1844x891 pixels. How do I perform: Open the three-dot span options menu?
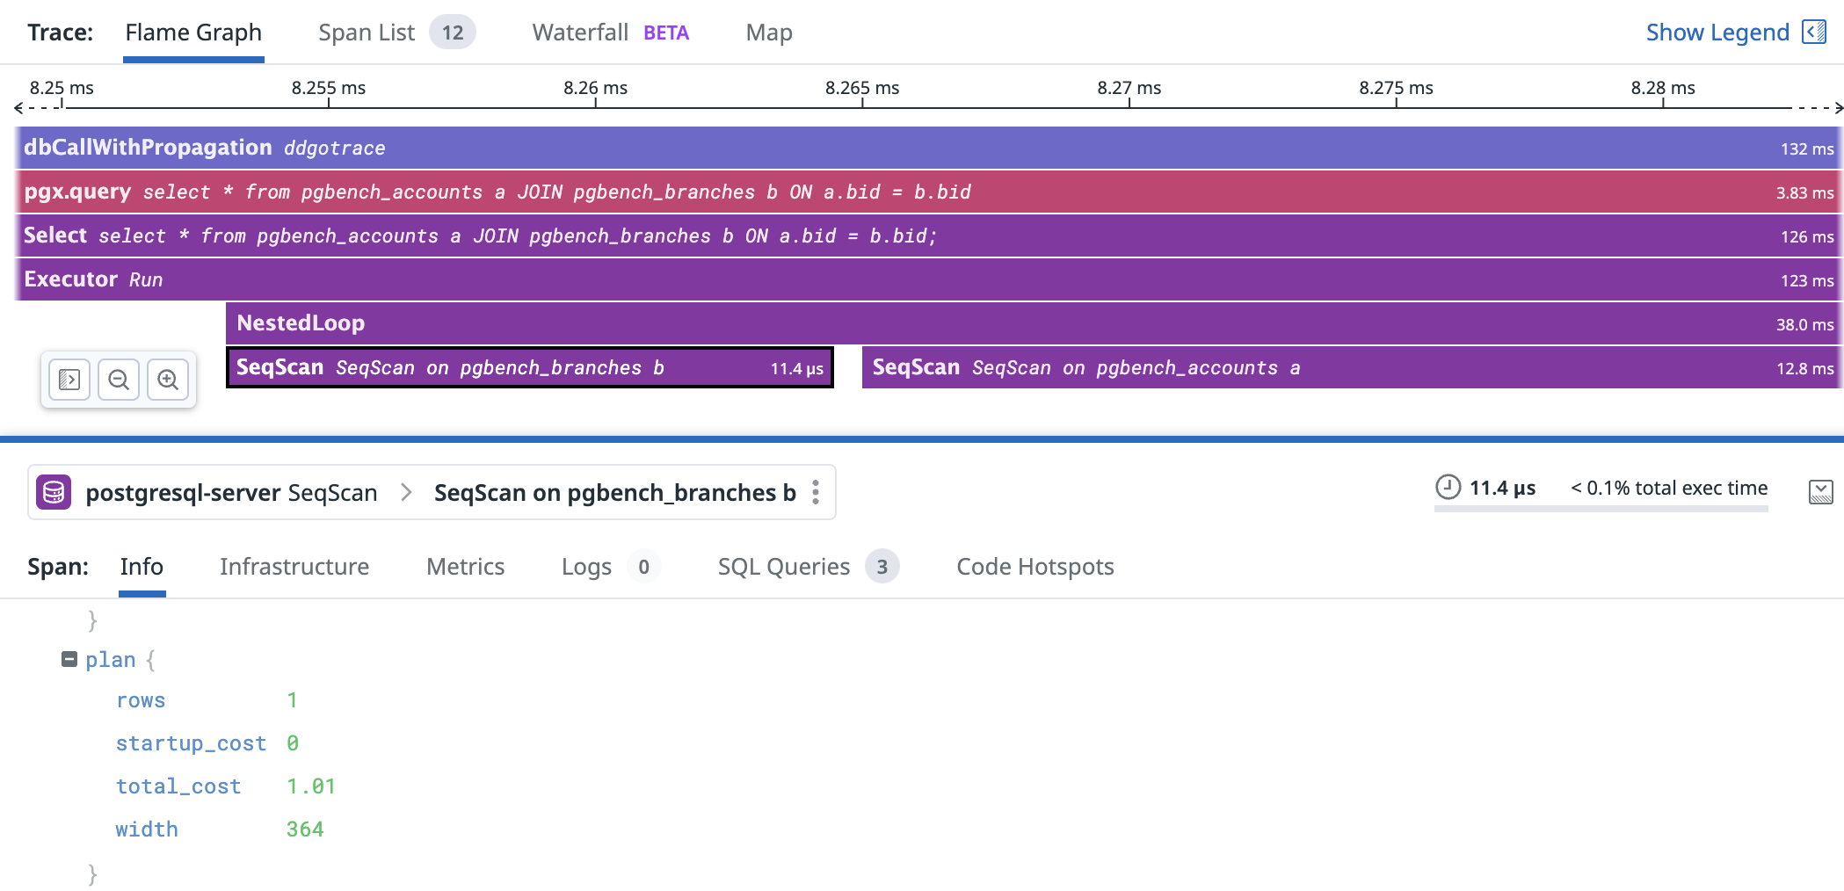click(x=816, y=492)
